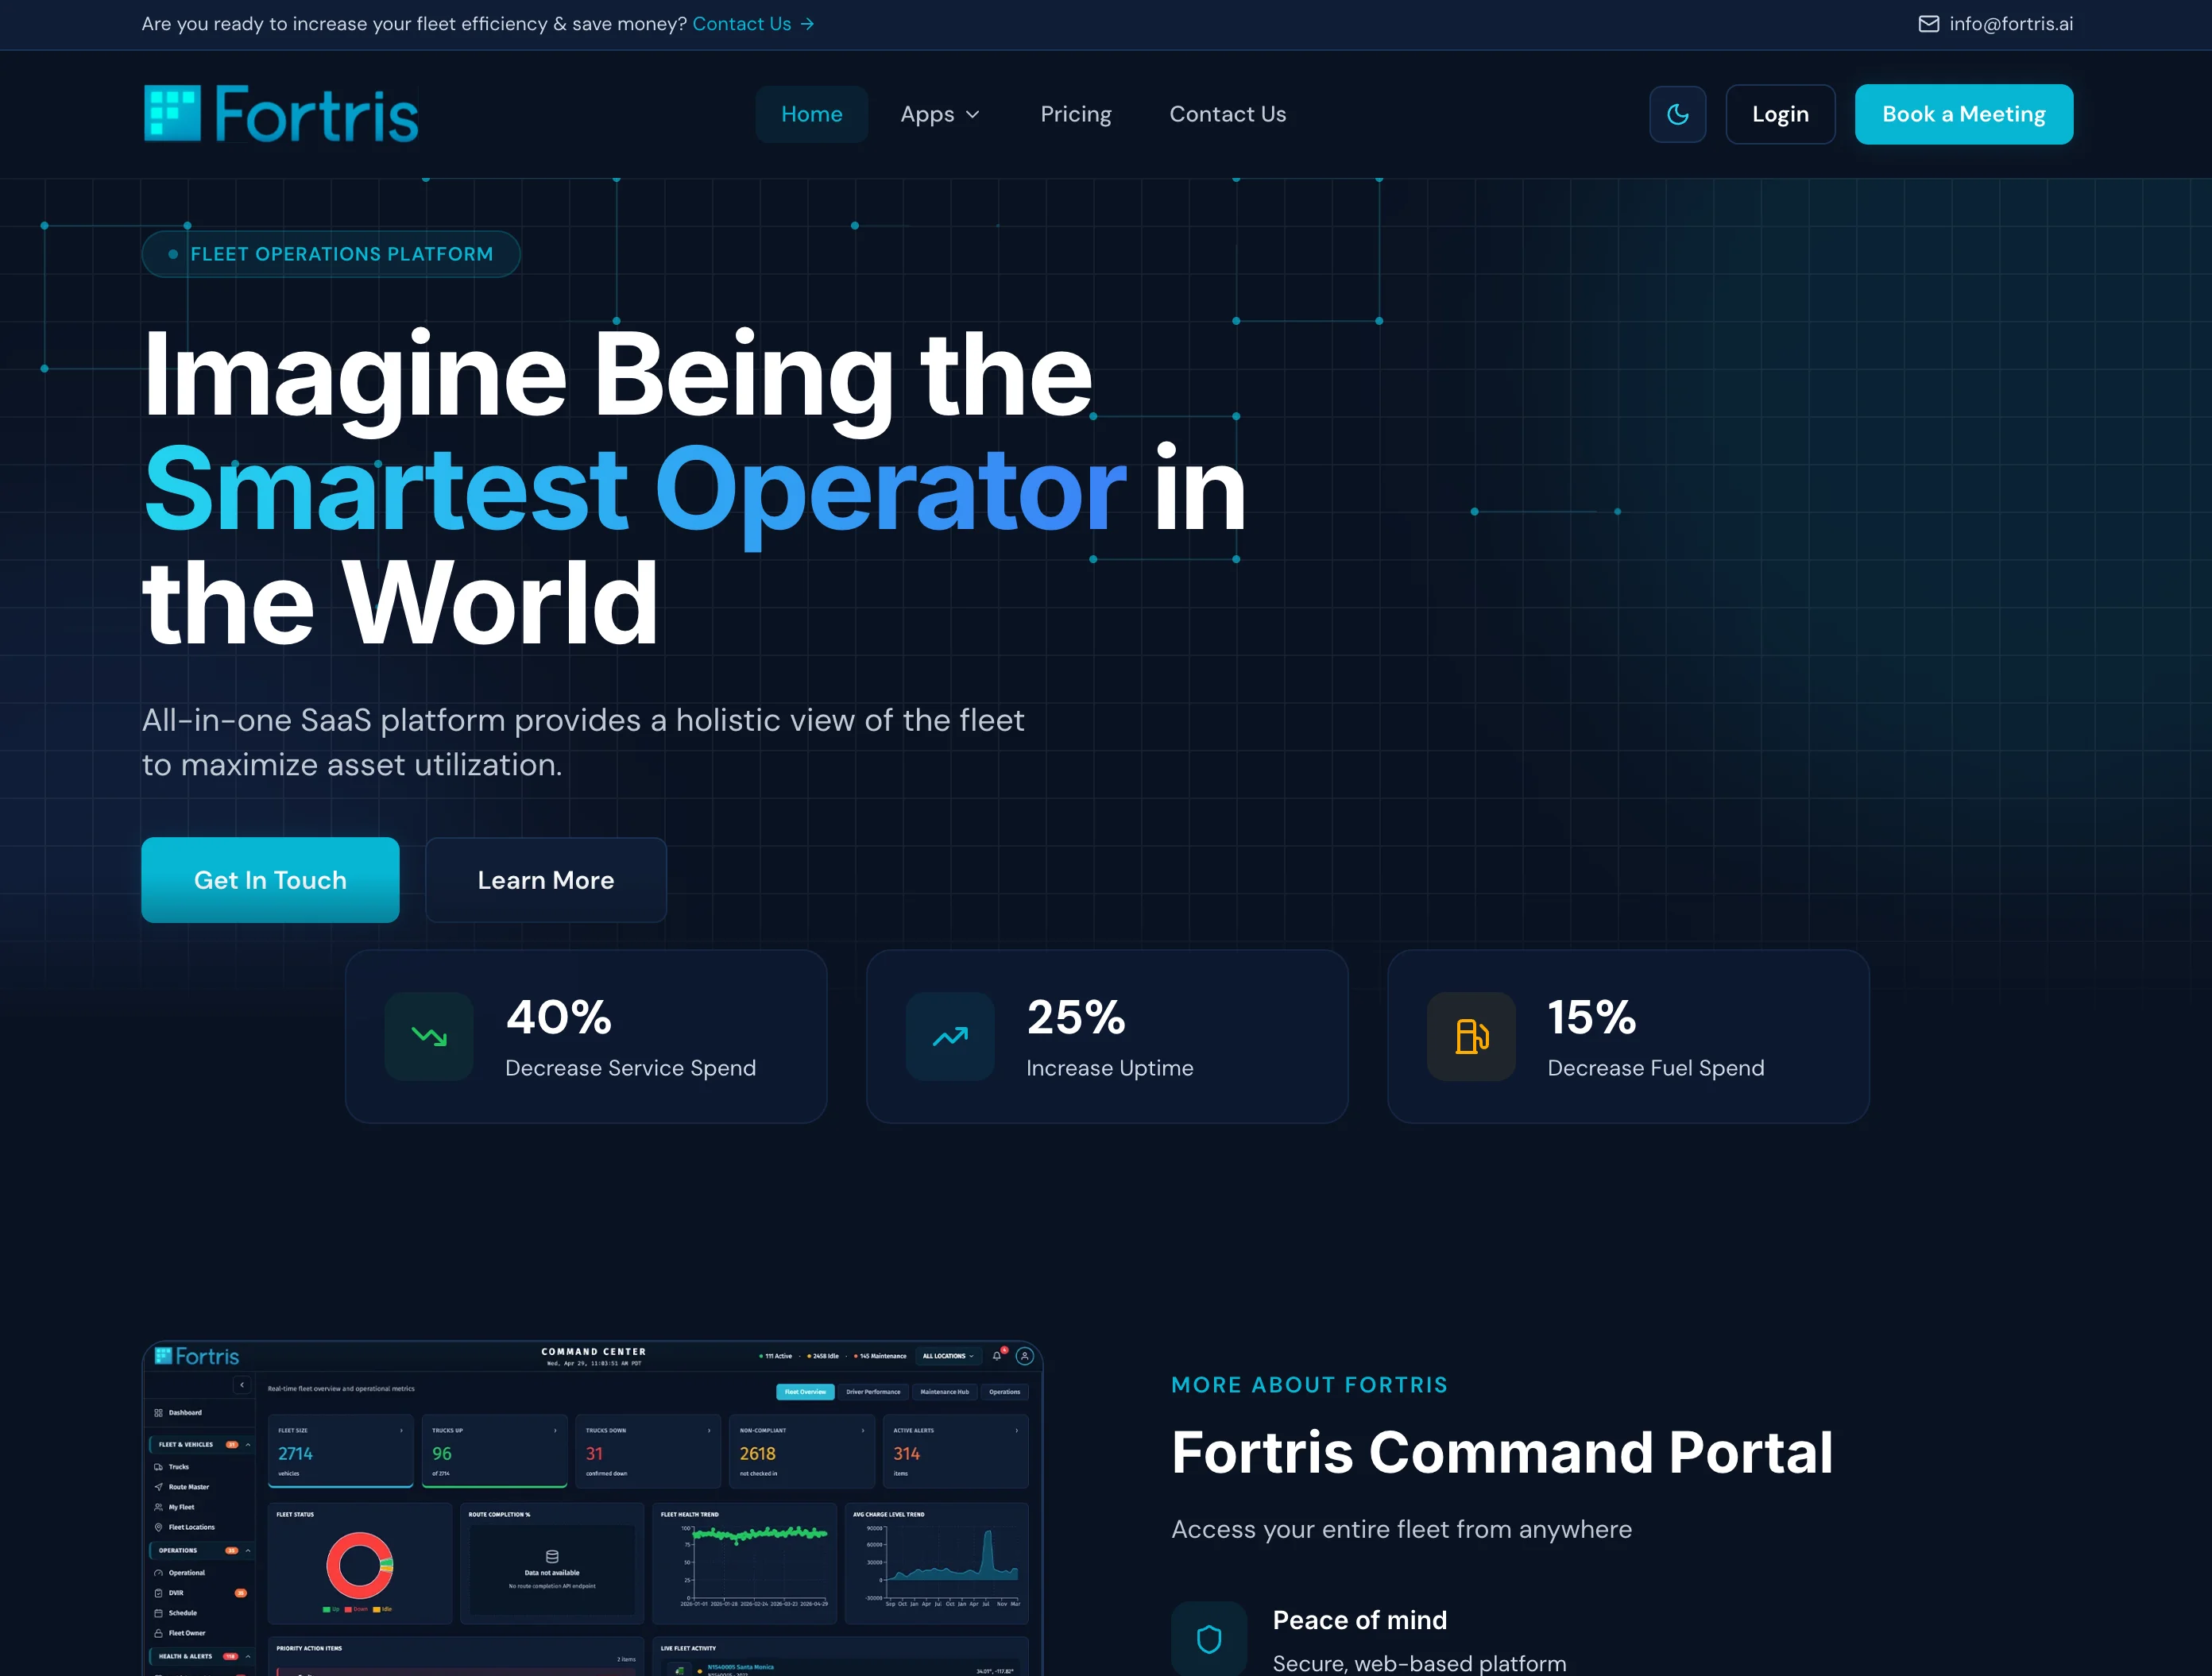Click the My Fleet people icon in the preview sidebar
Screen dimensions: 2212x1676
pyautogui.click(x=159, y=1507)
